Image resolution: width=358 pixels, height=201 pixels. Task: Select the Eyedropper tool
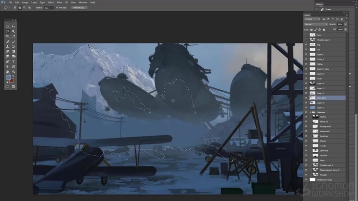(14, 37)
